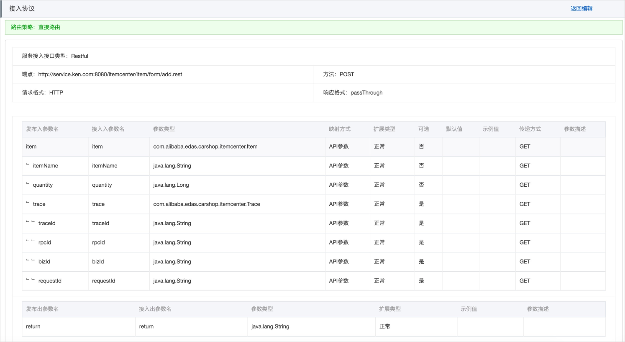Click the java.lang.String type in return row
This screenshot has width=625, height=342.
pos(312,327)
